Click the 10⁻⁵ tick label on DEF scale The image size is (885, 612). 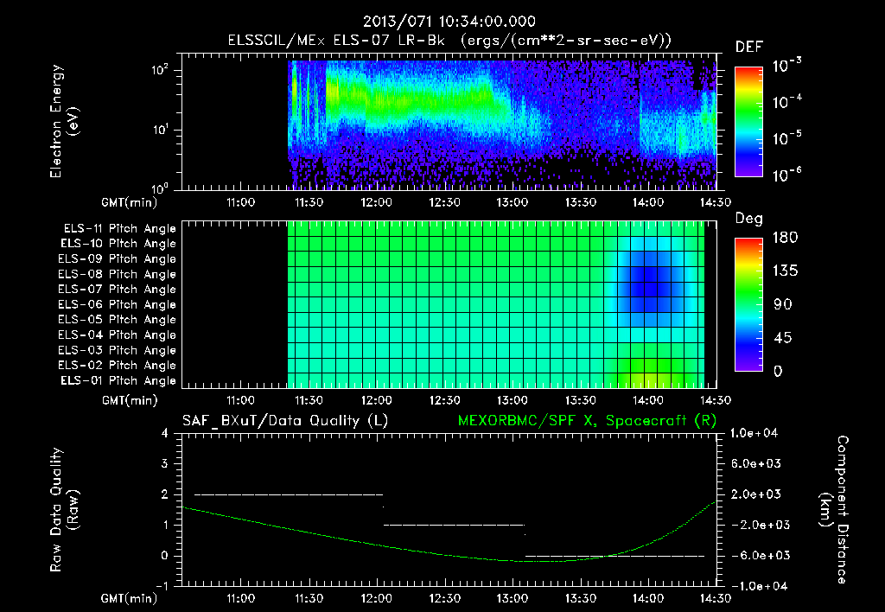(786, 137)
